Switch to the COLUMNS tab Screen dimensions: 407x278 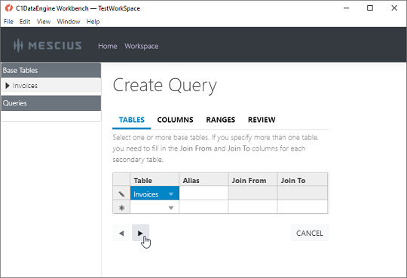coord(175,120)
